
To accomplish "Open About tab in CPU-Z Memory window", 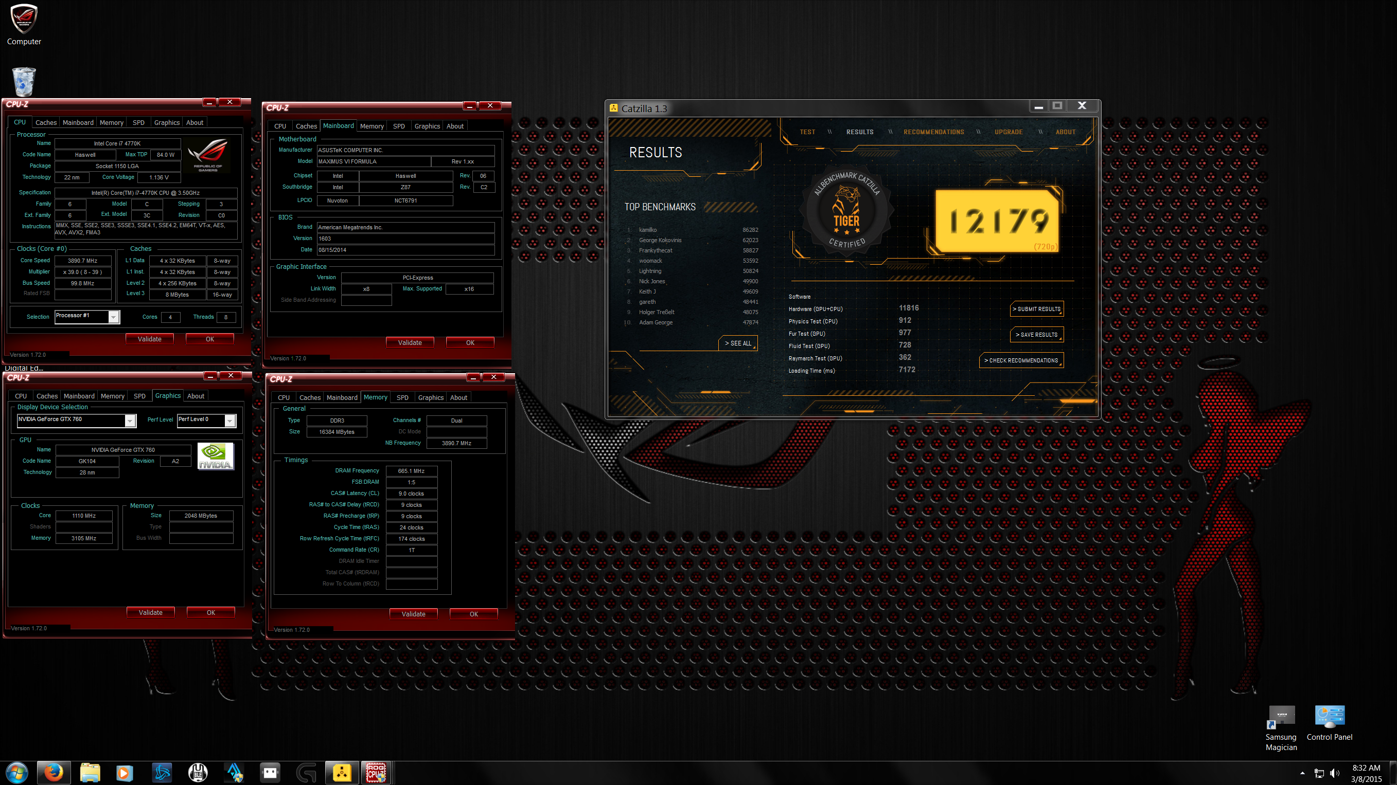I will pos(458,398).
